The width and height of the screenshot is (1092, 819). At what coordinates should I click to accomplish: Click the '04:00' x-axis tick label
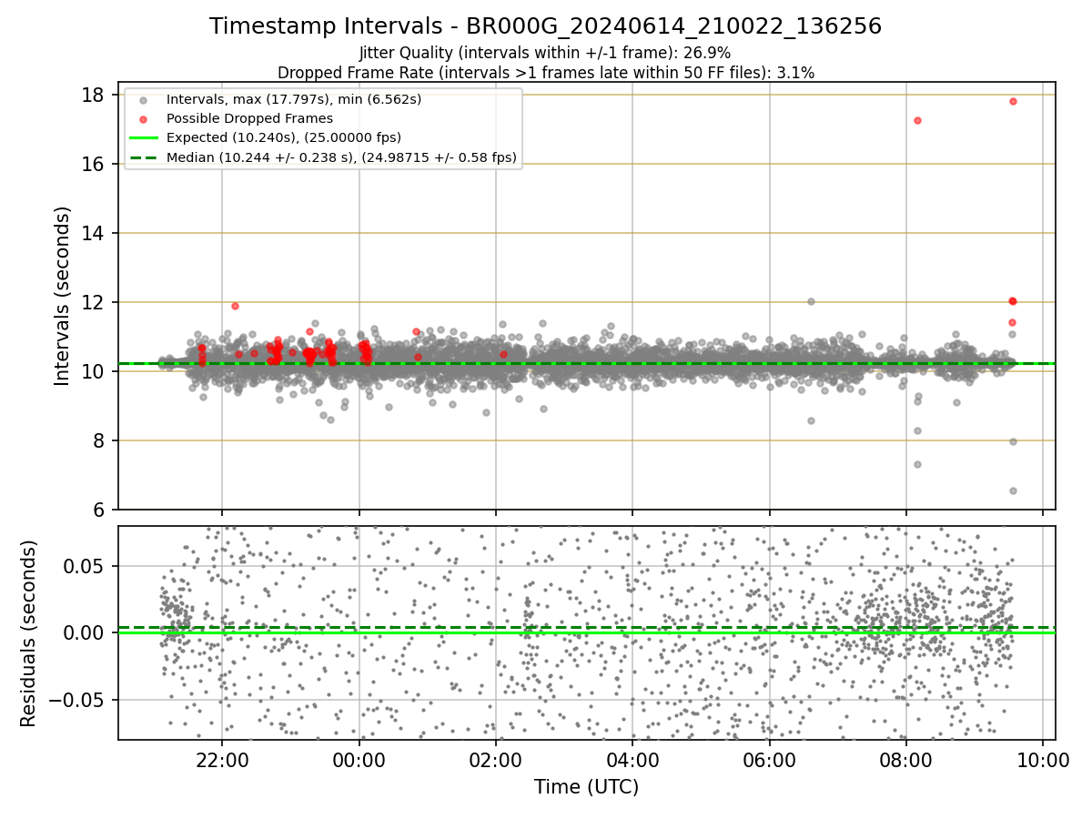point(632,759)
